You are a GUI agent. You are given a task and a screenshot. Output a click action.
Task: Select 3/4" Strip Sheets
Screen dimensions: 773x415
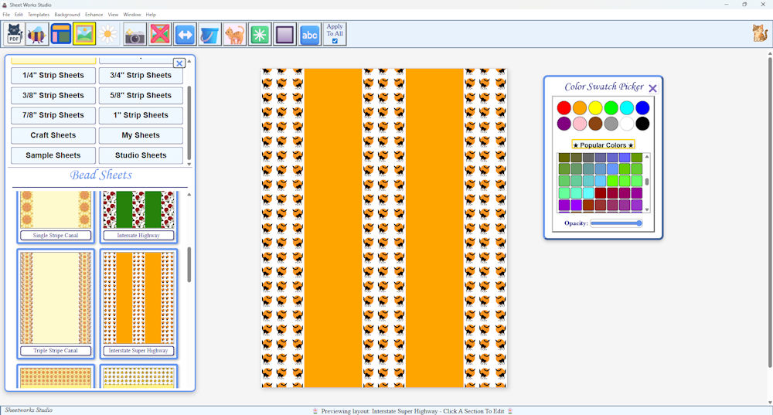[x=141, y=76]
